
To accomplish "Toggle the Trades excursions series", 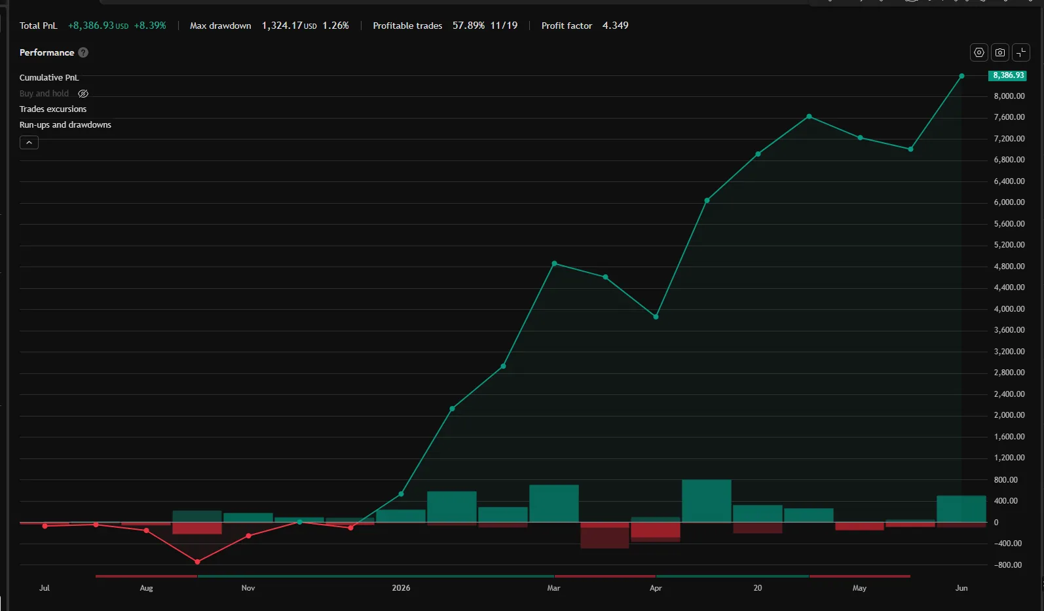I will (53, 109).
